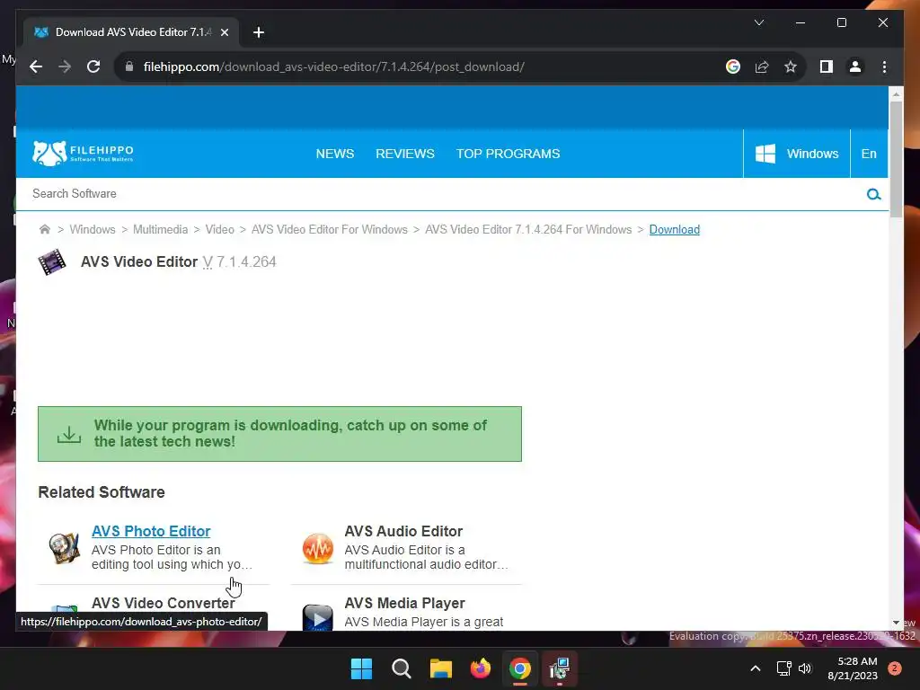The height and width of the screenshot is (690, 920).
Task: Open a new browser tab
Action: [259, 32]
